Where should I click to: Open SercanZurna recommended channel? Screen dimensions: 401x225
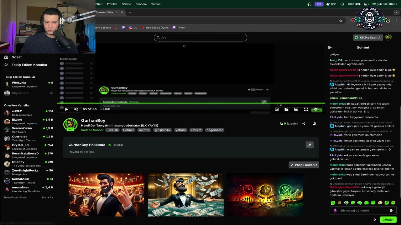point(28,130)
